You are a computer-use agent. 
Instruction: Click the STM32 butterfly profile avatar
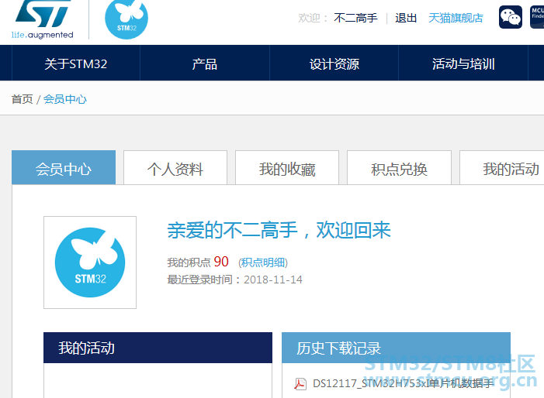90,262
